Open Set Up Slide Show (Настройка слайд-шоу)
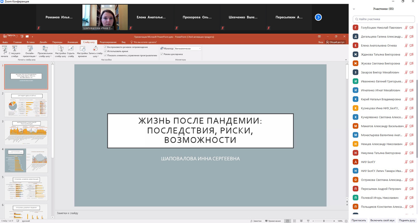The height and width of the screenshot is (223, 418). pos(61,51)
